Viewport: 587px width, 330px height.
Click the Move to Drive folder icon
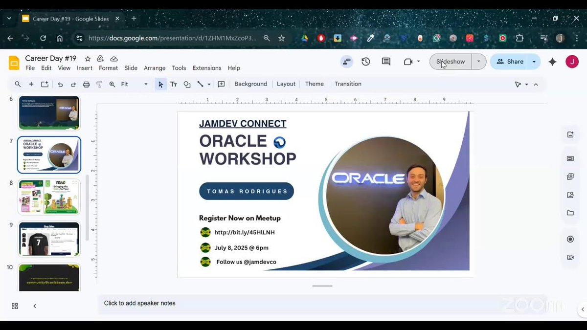pyautogui.click(x=100, y=59)
